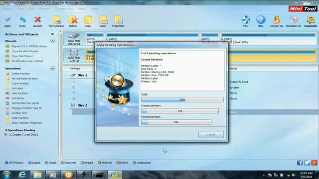Click the Total progress bar at 53%
This screenshot has height=179, width=319.
point(182,99)
